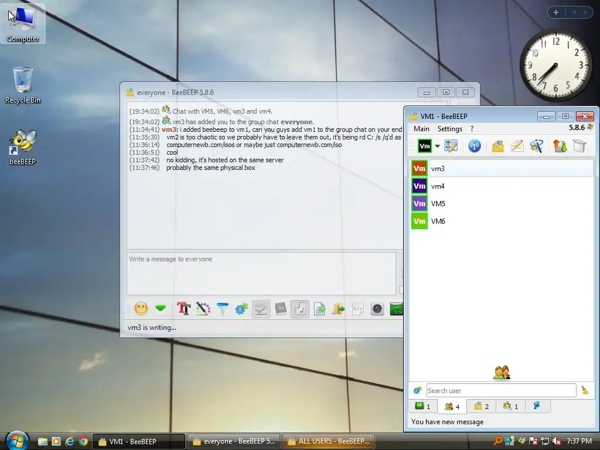
Task: Switch to the groups tab showing 1
Action: tap(510, 407)
